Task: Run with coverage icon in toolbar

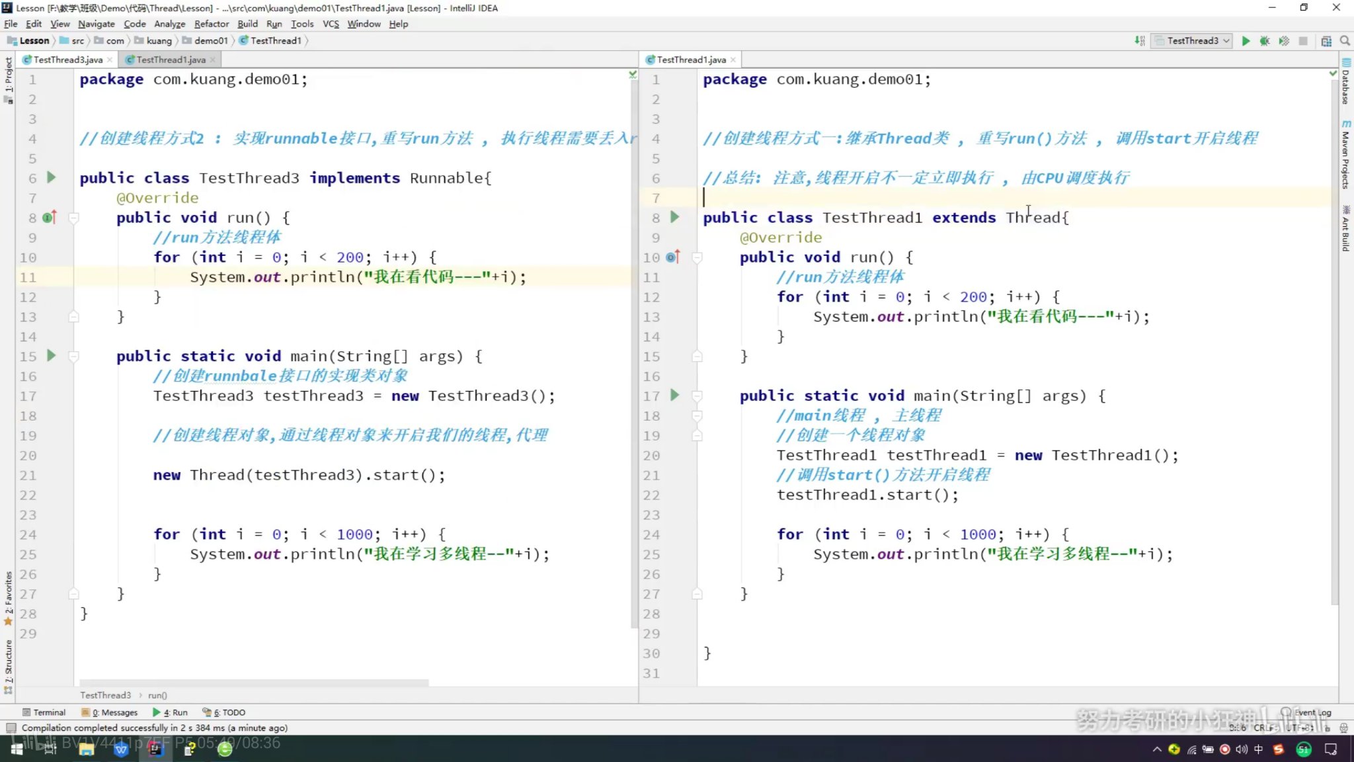Action: [1284, 40]
